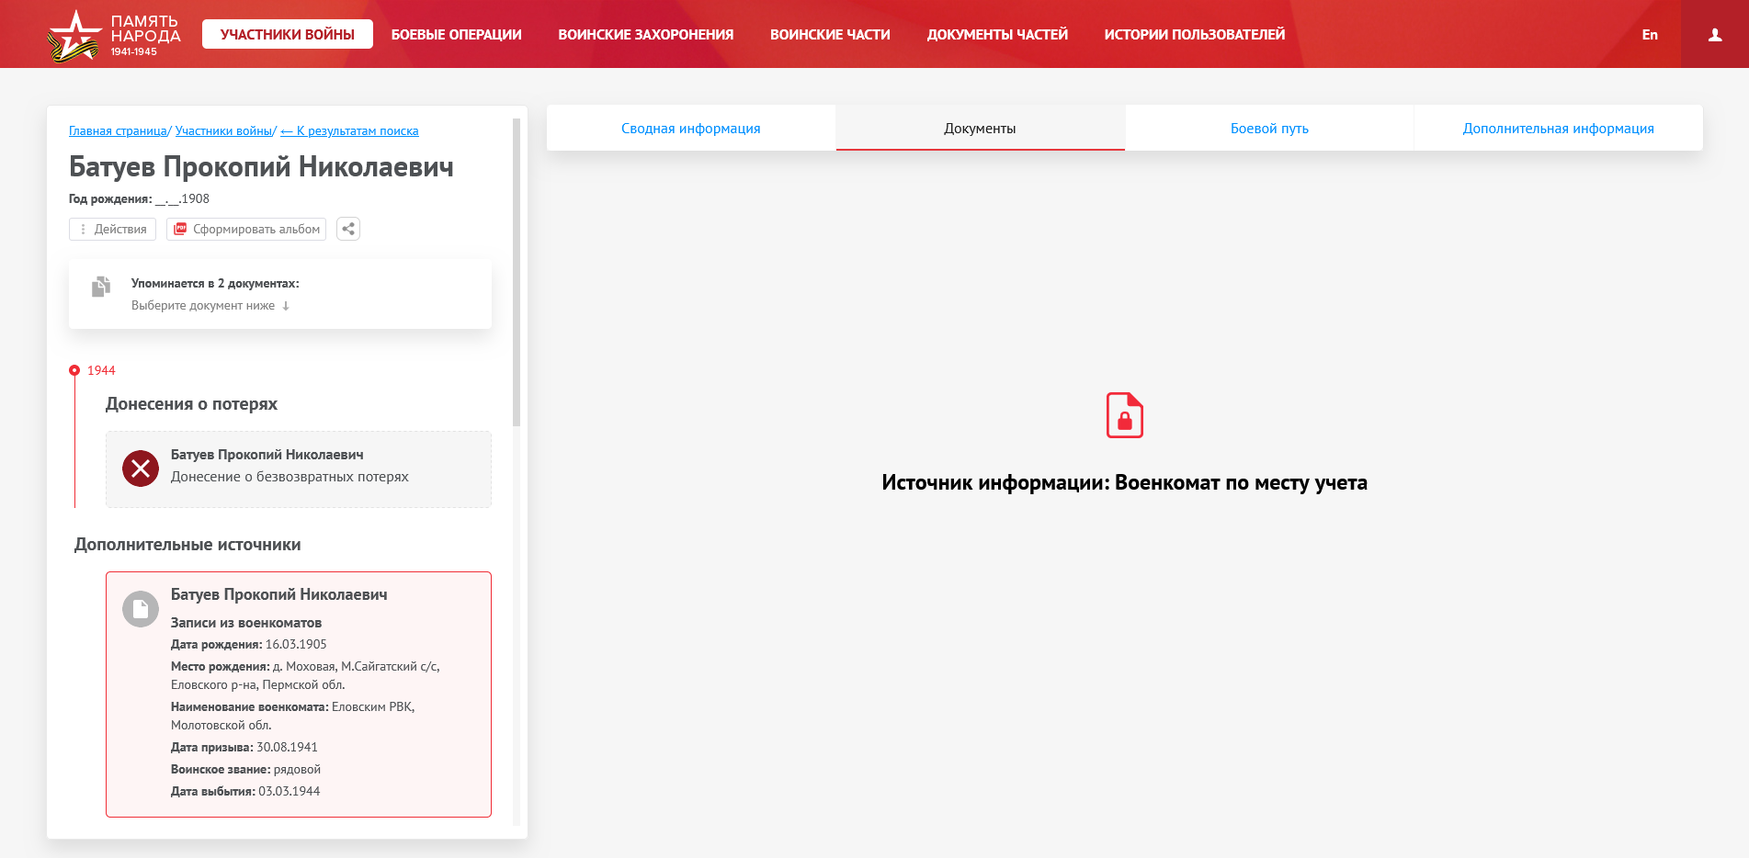This screenshot has width=1749, height=858.
Task: Click the Донесения о потерях heading
Action: [191, 403]
